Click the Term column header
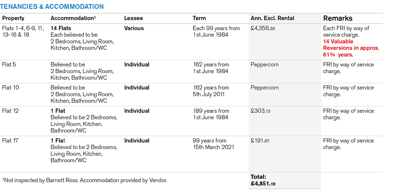Screen dimensions: 401x192 199,18
